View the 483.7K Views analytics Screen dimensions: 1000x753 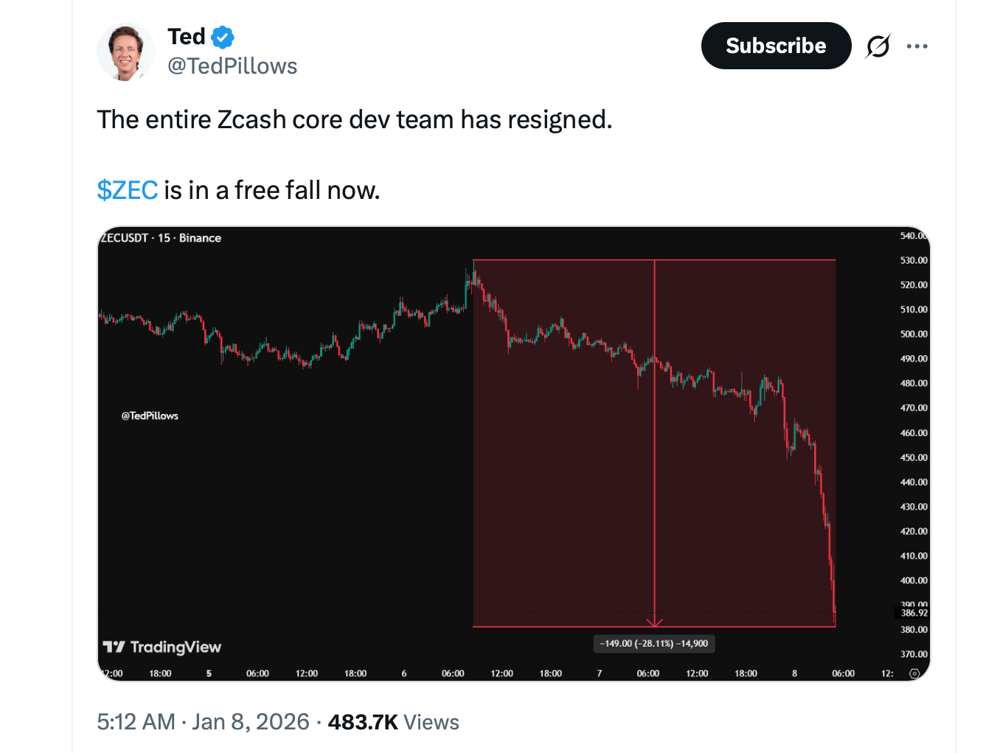pos(393,722)
